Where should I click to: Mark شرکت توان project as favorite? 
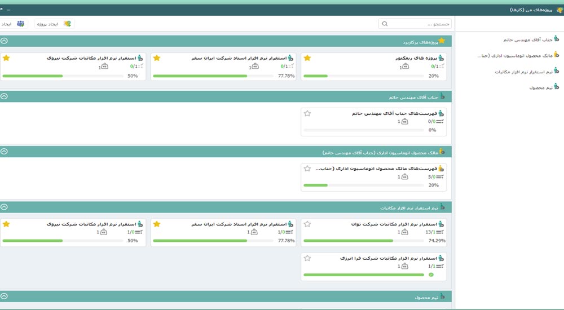tap(307, 224)
